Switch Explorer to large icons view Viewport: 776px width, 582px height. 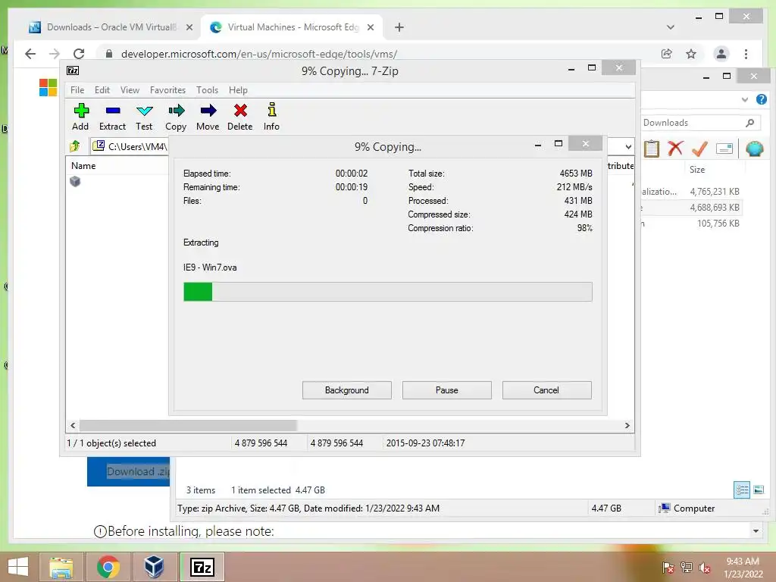[759, 490]
